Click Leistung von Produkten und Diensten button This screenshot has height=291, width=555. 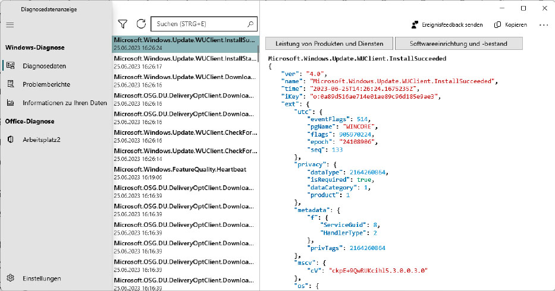tap(329, 43)
